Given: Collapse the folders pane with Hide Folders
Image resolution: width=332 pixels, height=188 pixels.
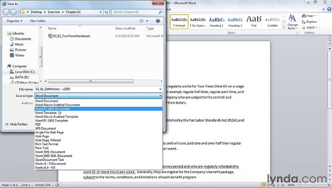Looking at the screenshot, I should (x=16, y=124).
